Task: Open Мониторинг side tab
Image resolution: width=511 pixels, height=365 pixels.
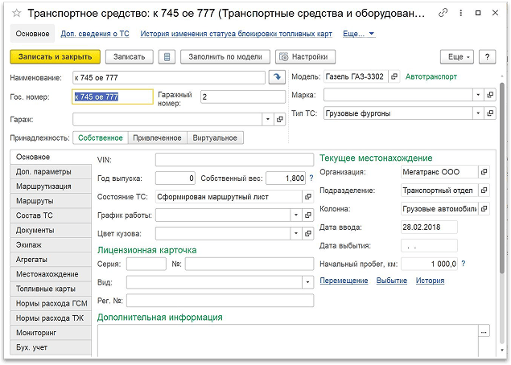Action: [51, 333]
